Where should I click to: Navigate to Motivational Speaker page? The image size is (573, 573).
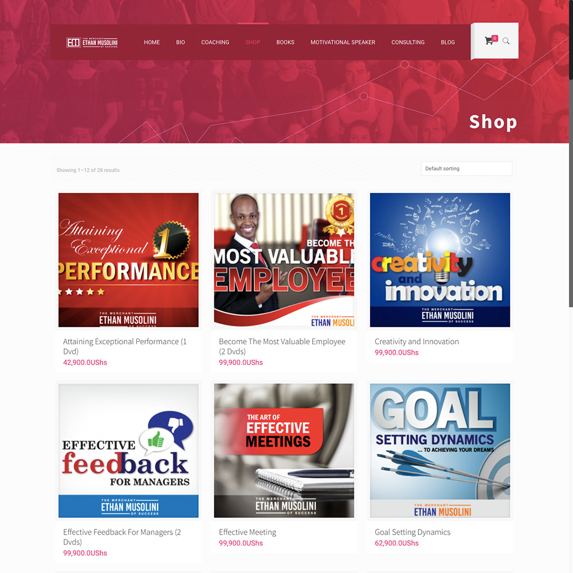pos(343,42)
